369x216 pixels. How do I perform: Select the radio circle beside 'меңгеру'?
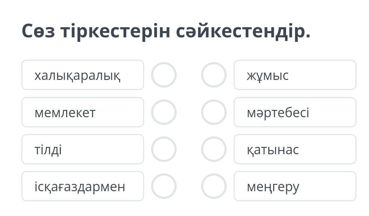tap(214, 186)
